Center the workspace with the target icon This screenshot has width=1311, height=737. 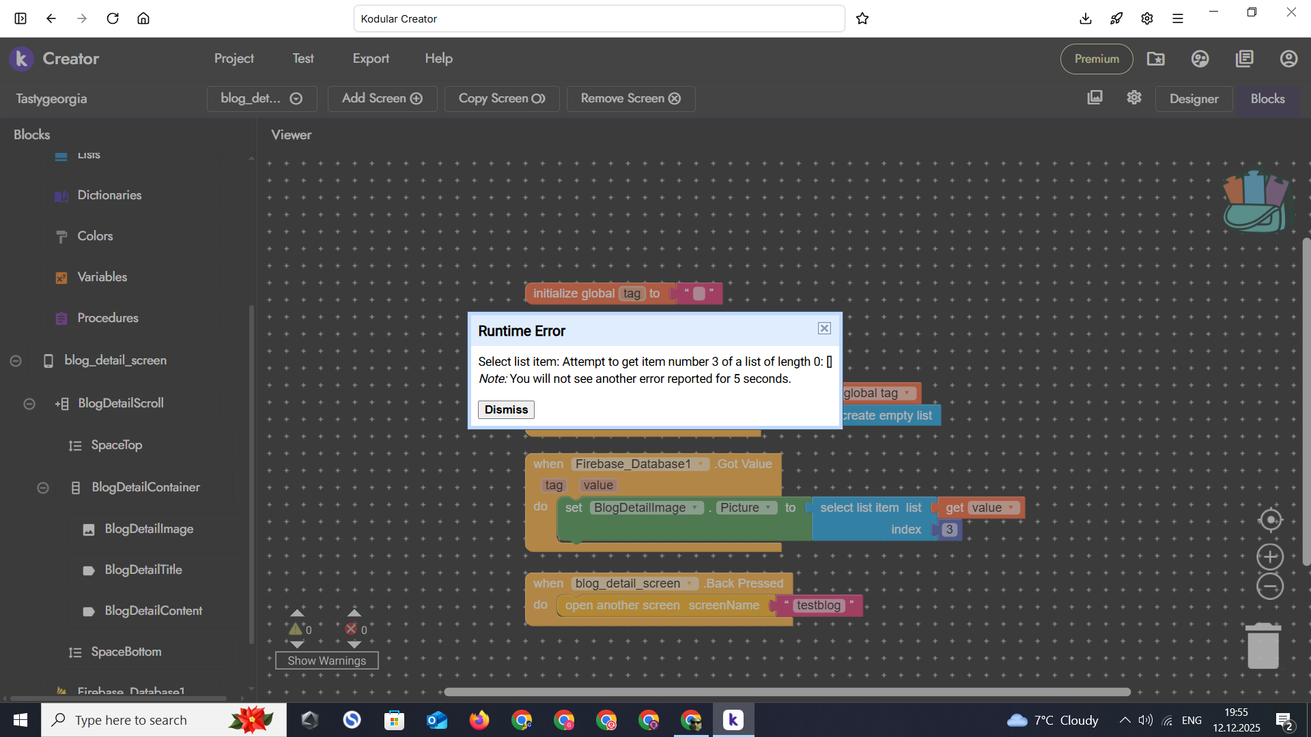(x=1270, y=520)
